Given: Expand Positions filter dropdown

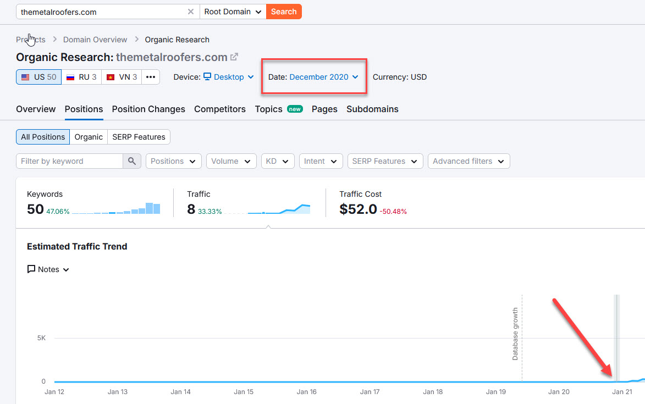Looking at the screenshot, I should coord(174,161).
